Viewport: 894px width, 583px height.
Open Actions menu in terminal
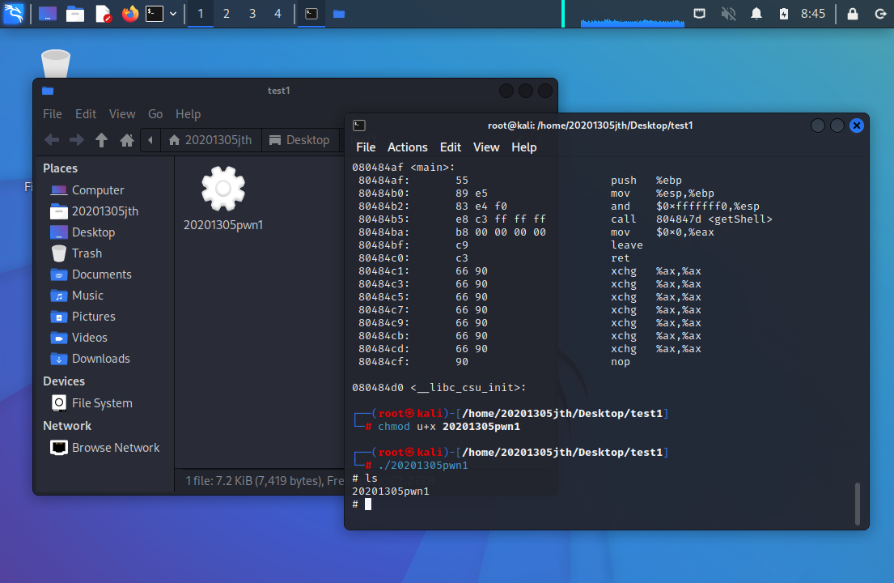pos(407,147)
